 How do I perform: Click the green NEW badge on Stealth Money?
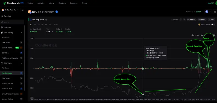(17, 48)
